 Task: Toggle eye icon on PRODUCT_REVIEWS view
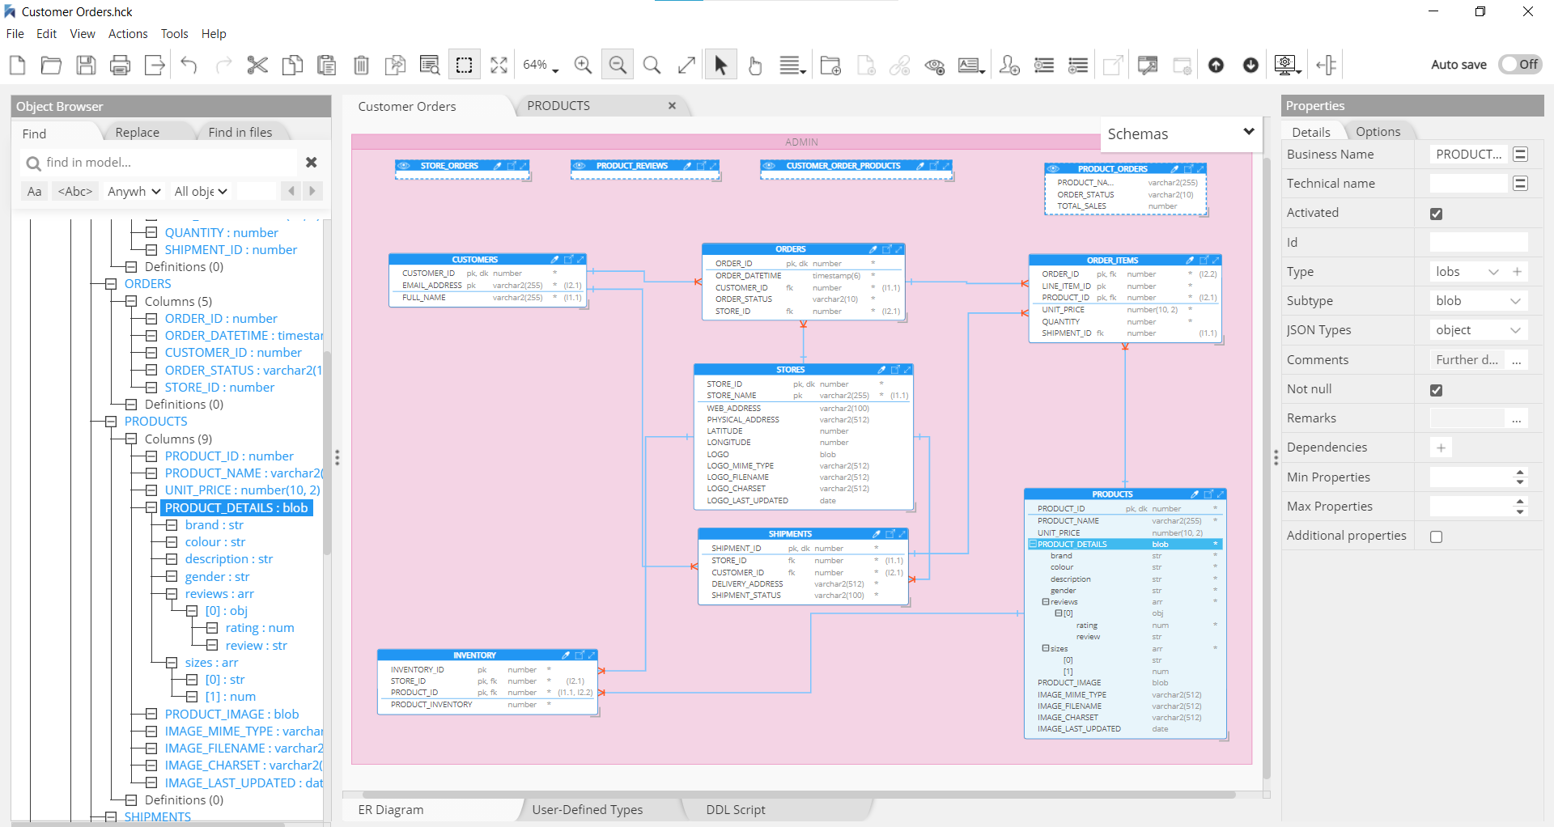(x=580, y=166)
